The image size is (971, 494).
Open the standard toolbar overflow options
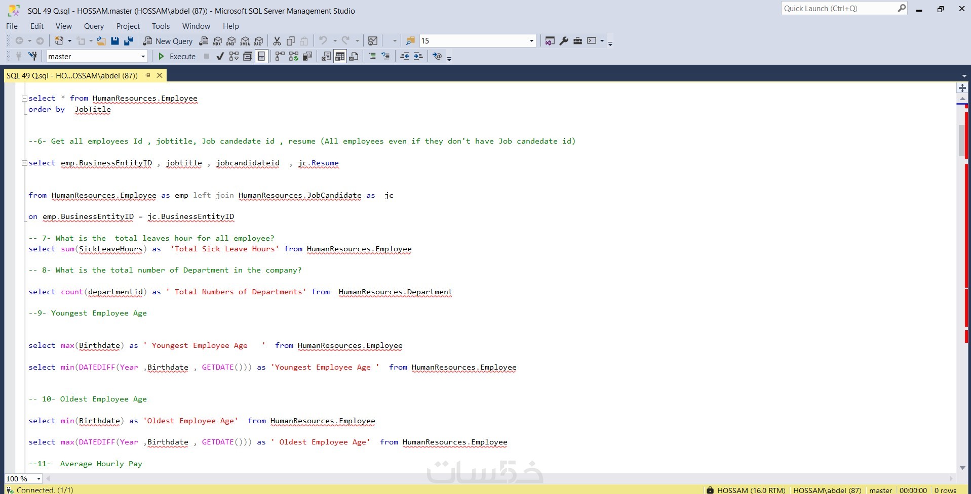pyautogui.click(x=610, y=42)
